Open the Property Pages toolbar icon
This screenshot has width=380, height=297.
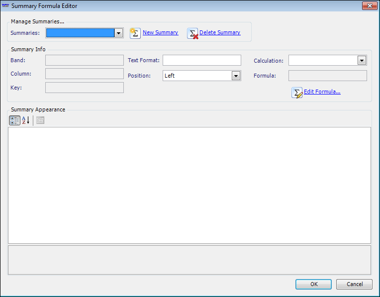click(40, 120)
